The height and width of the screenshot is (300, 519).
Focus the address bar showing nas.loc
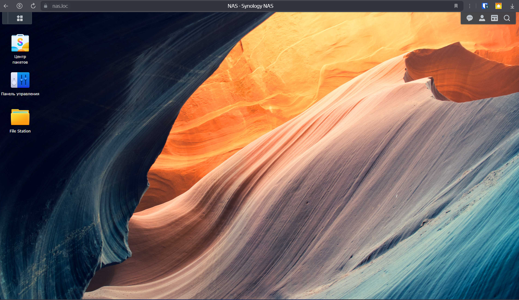(251, 6)
